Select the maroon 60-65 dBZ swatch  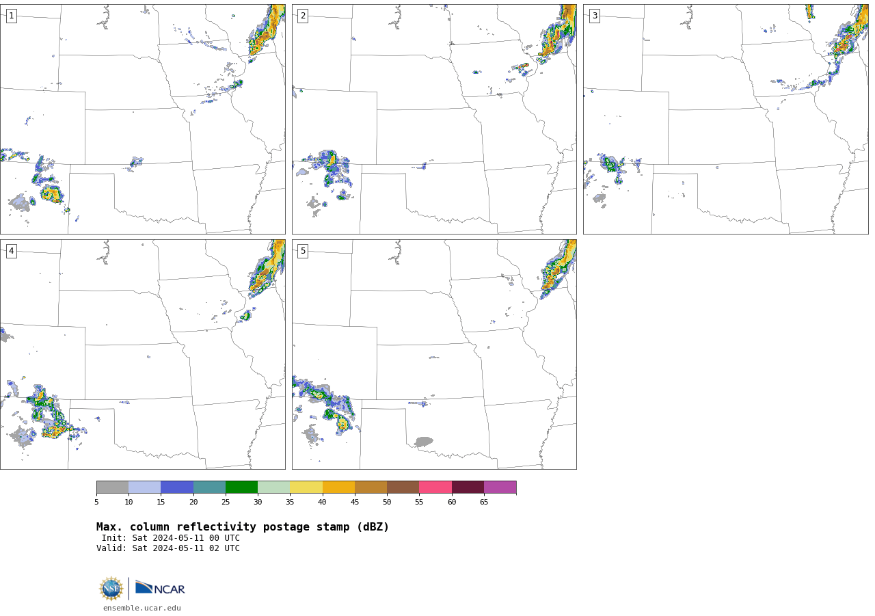(468, 487)
